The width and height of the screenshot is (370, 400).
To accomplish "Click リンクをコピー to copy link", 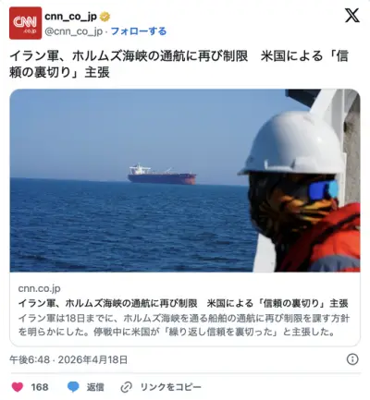I will point(170,387).
